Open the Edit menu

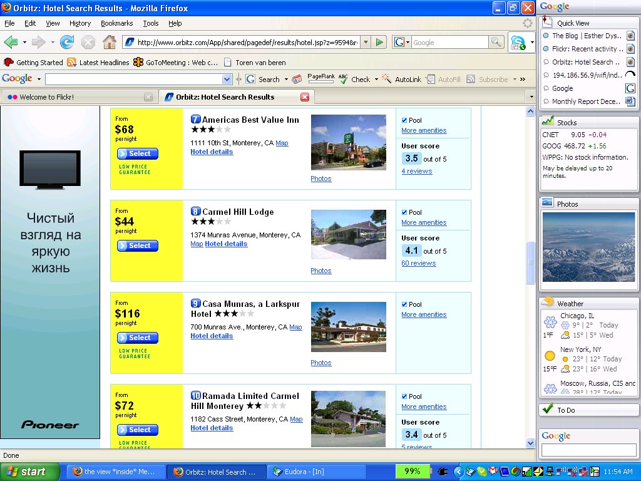point(30,23)
